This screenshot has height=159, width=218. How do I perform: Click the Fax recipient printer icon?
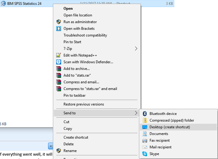pos(145,140)
